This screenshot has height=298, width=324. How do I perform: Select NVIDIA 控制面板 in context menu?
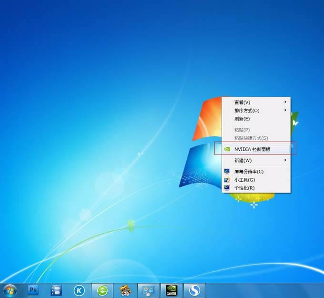coord(256,149)
